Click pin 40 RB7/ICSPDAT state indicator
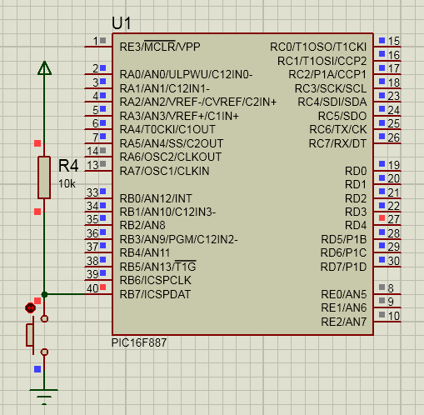 click(x=102, y=287)
